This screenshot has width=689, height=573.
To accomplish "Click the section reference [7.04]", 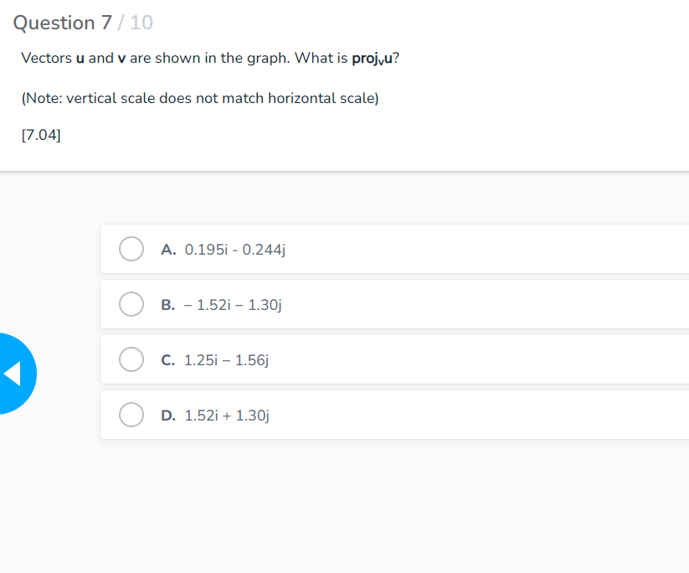I will 40,134.
